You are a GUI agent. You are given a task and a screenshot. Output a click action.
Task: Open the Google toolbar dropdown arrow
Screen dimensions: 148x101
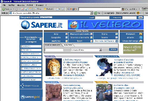click(x=76, y=9)
